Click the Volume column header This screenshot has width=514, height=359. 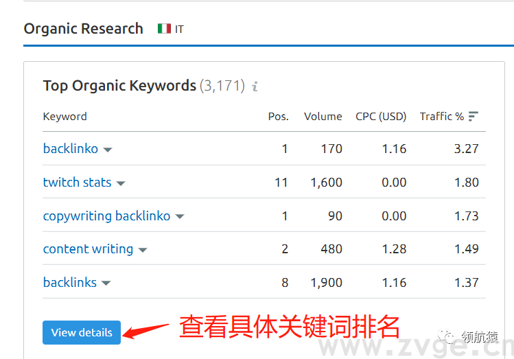(323, 117)
